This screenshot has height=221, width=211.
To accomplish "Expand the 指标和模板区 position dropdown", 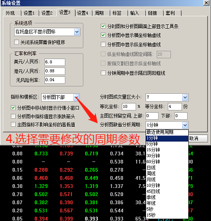I will [x=76, y=97].
